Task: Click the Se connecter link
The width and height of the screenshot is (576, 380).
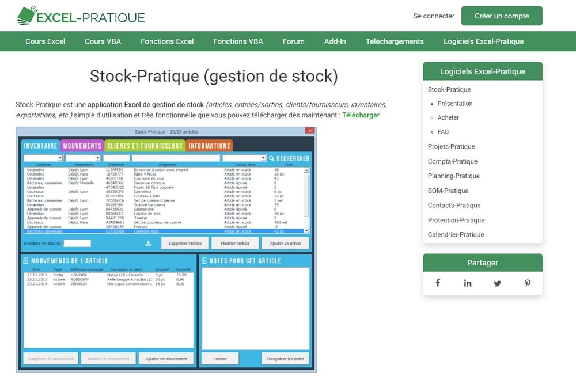Action: (434, 16)
